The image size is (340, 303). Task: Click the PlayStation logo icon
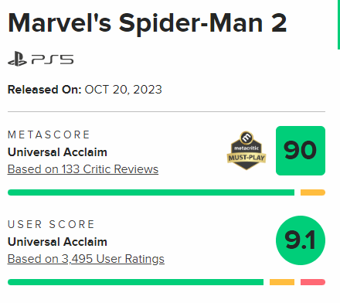[x=17, y=59]
